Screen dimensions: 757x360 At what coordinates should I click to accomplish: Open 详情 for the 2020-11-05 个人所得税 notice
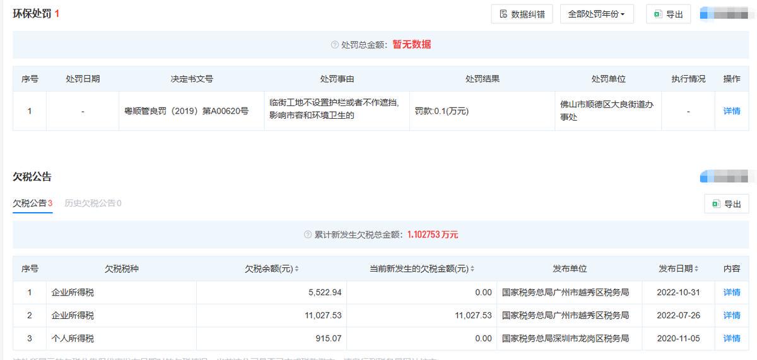pyautogui.click(x=731, y=339)
